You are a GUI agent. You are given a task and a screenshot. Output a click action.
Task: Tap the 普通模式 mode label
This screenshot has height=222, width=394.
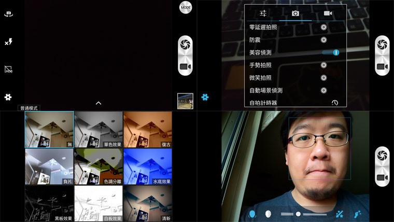point(29,108)
